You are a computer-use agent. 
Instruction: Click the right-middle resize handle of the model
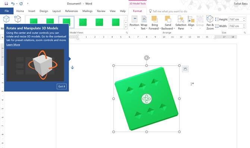pos(179,99)
